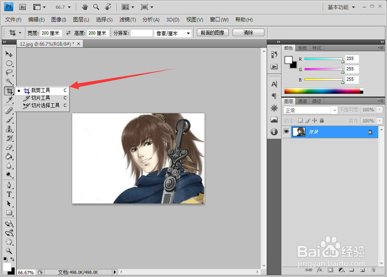Select the Dodge tool
This screenshot has width=387, height=277.
tap(9, 175)
